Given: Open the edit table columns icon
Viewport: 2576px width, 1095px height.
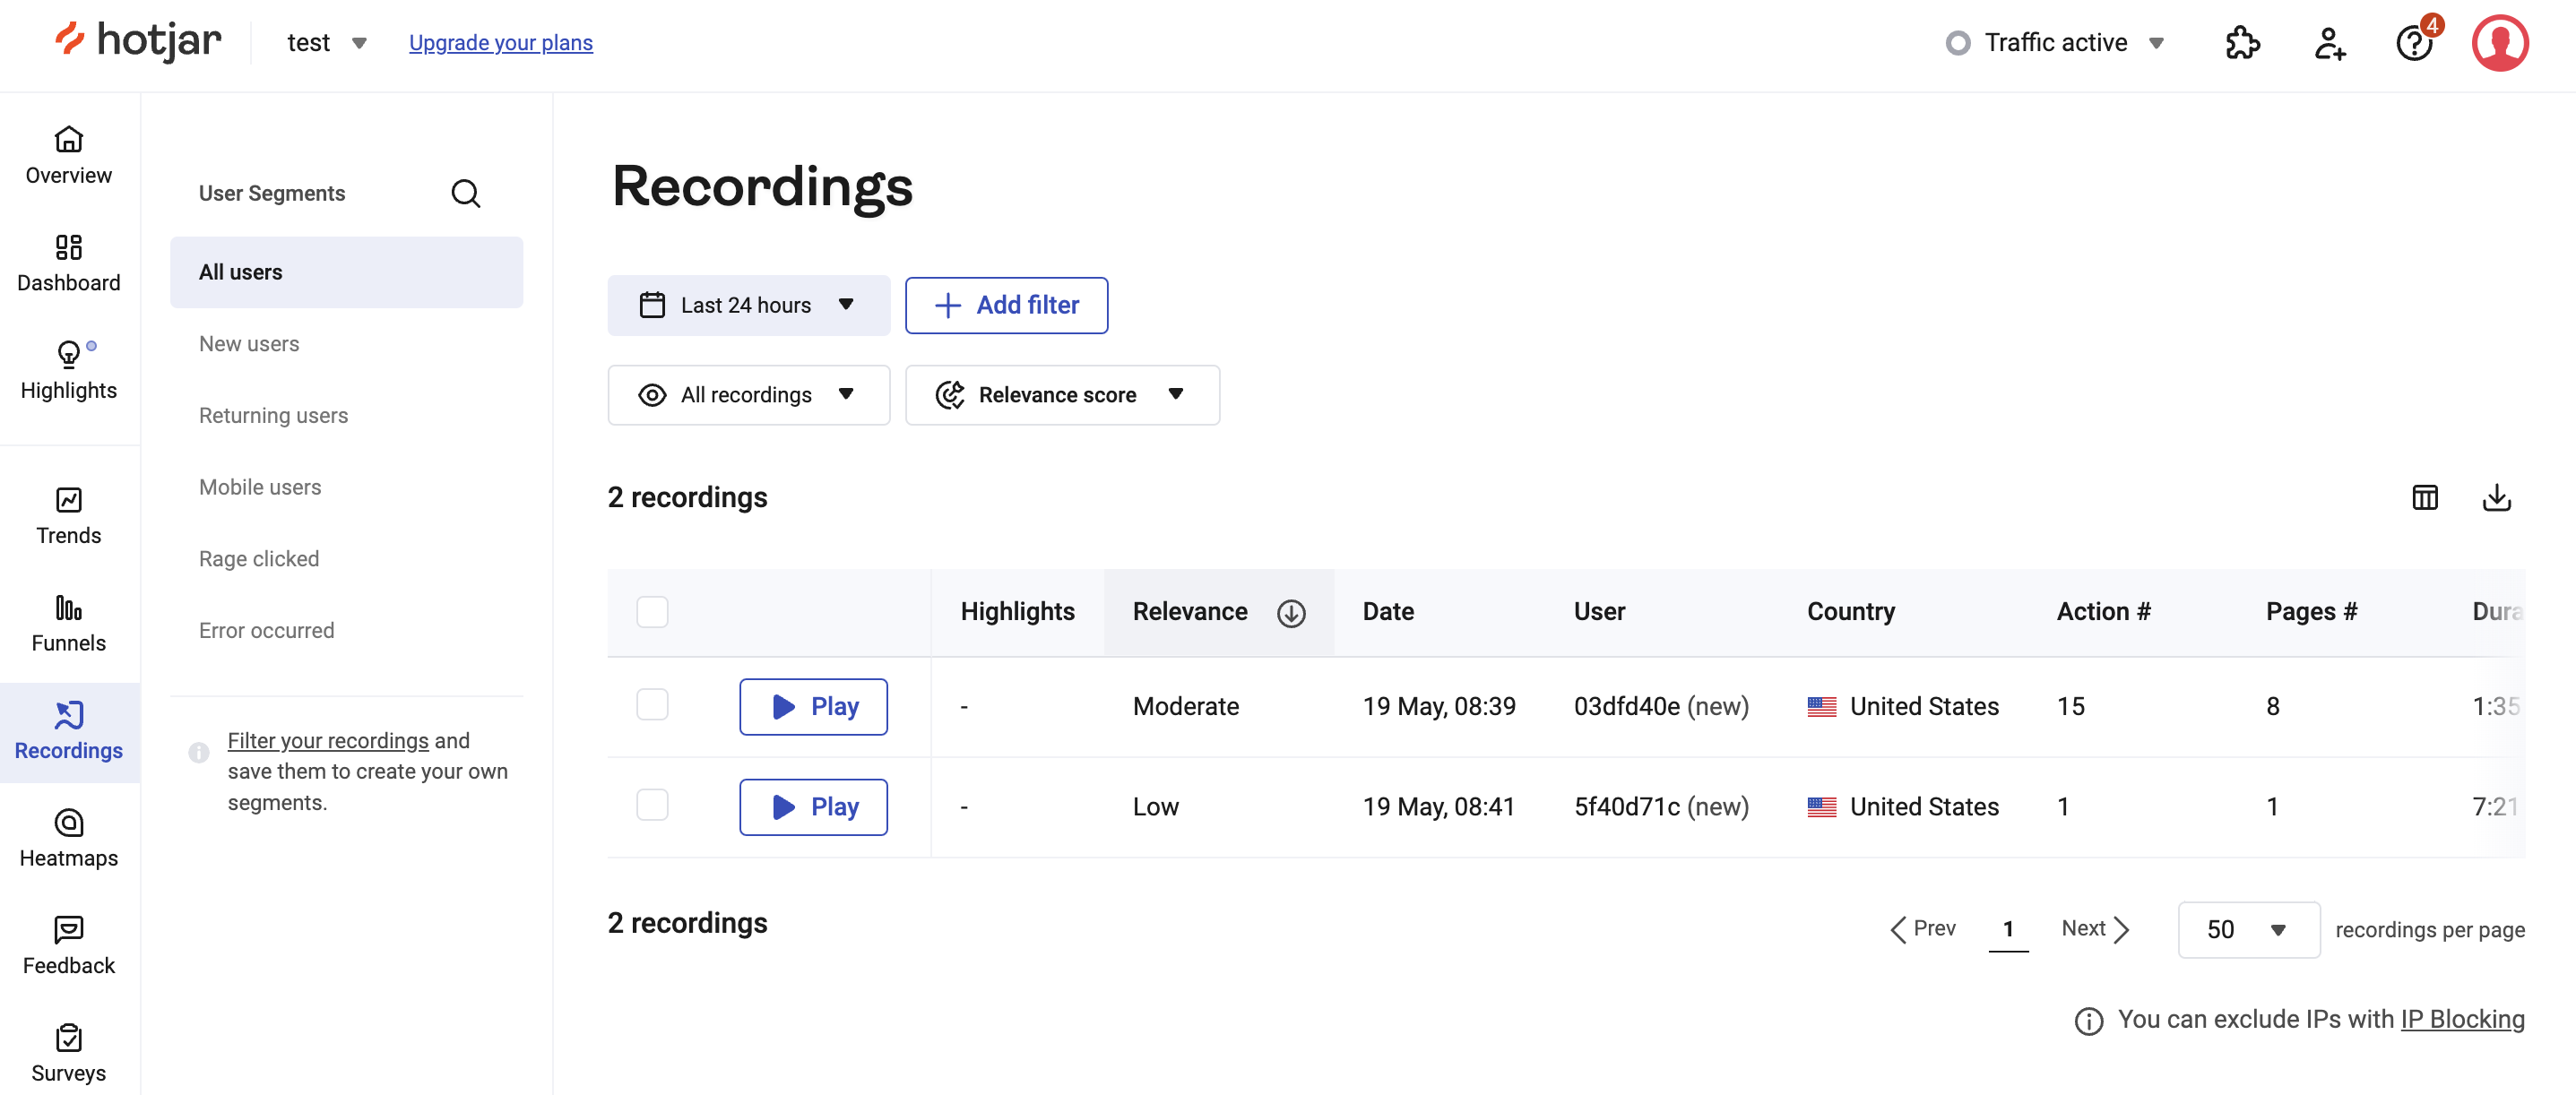Looking at the screenshot, I should [2424, 497].
